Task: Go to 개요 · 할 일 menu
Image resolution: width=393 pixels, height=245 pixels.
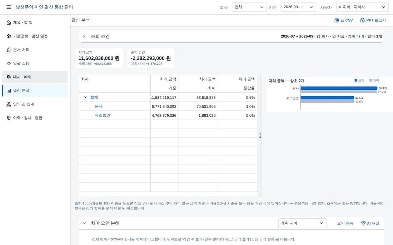Action: [x=35, y=22]
